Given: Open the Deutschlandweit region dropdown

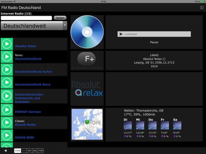Looking at the screenshot, I should 34,26.
